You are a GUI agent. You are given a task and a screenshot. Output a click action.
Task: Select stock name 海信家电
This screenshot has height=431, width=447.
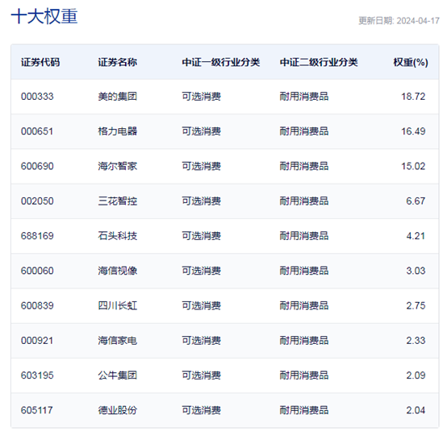(x=118, y=341)
